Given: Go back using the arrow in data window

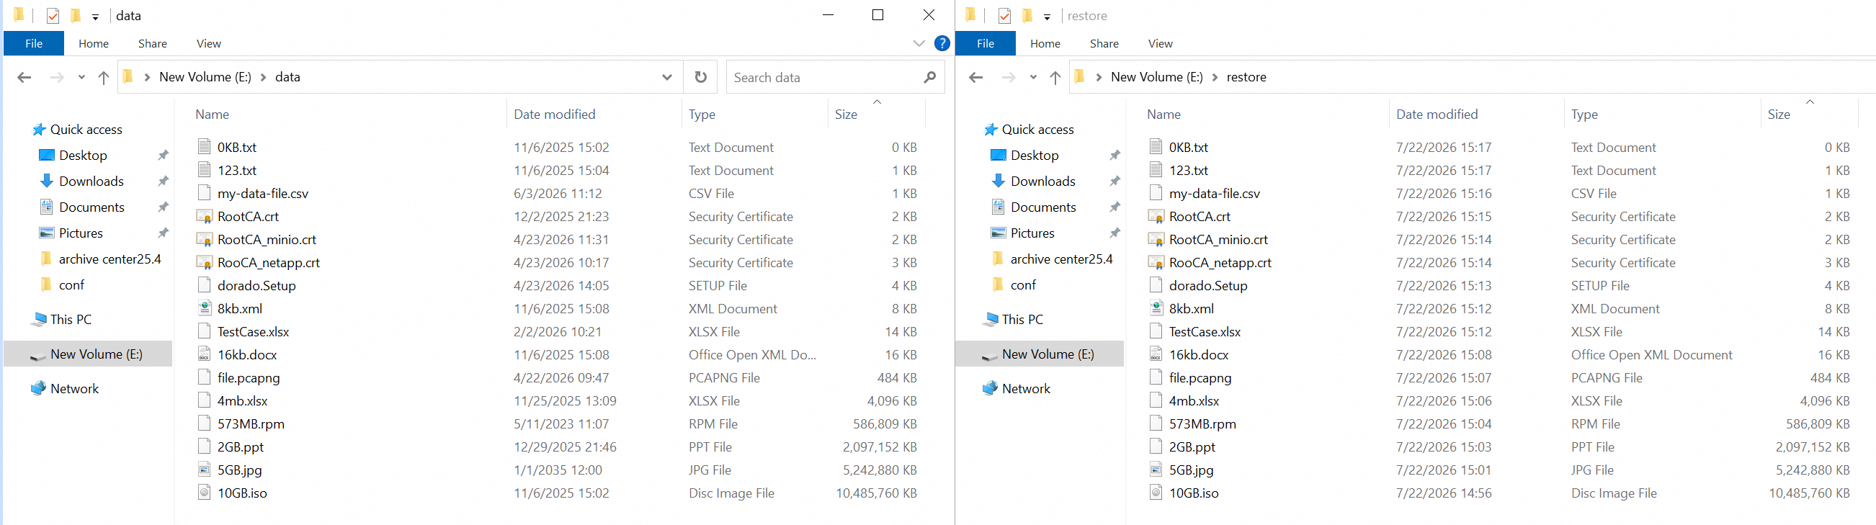Looking at the screenshot, I should (x=24, y=77).
